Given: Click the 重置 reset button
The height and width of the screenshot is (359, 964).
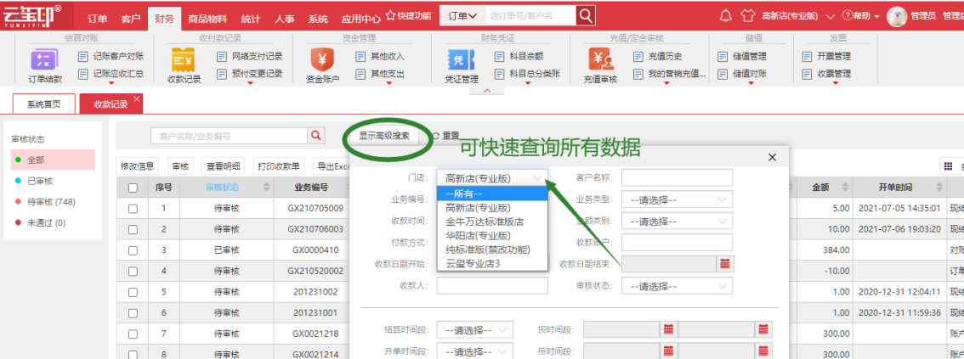Looking at the screenshot, I should point(445,136).
